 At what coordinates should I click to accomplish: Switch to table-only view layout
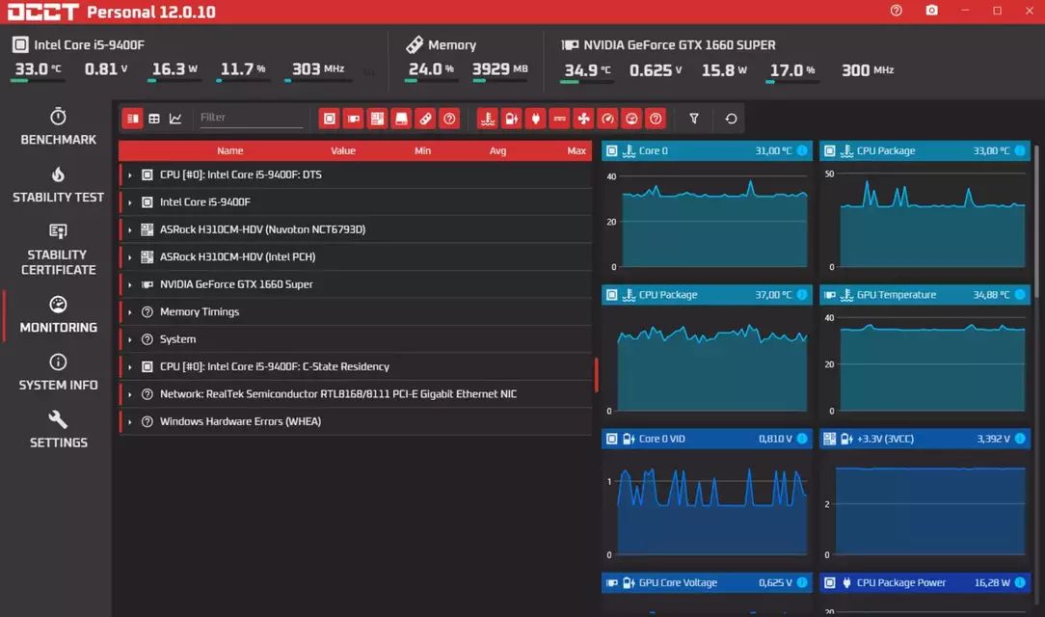tap(154, 119)
